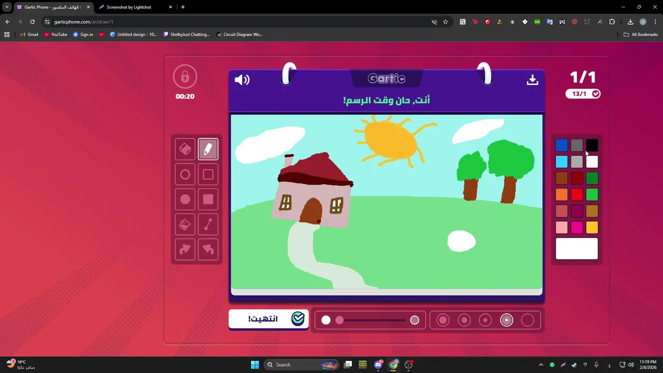The width and height of the screenshot is (663, 373).
Task: Click the taskbar Search box
Action: 302,365
